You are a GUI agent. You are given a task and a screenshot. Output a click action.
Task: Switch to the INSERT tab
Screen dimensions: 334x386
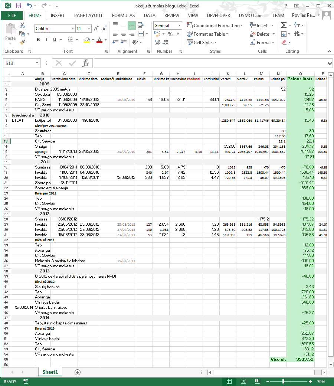(58, 16)
